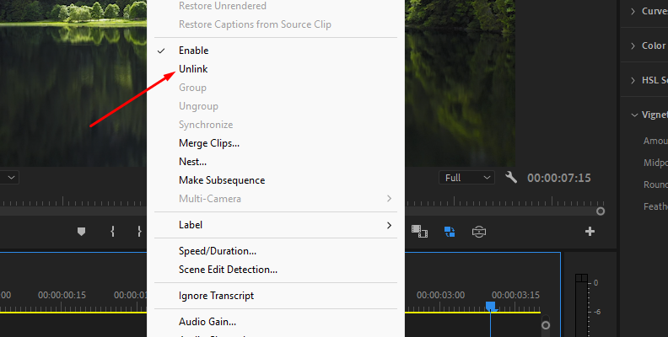Choose Unlink from the context menu
This screenshot has width=668, height=337.
pyautogui.click(x=193, y=69)
